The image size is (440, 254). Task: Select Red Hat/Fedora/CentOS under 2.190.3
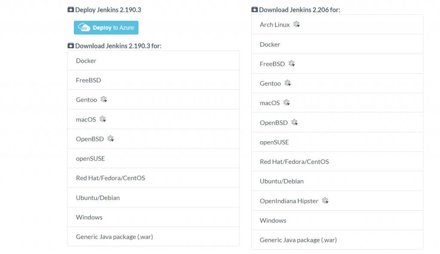[x=153, y=178]
